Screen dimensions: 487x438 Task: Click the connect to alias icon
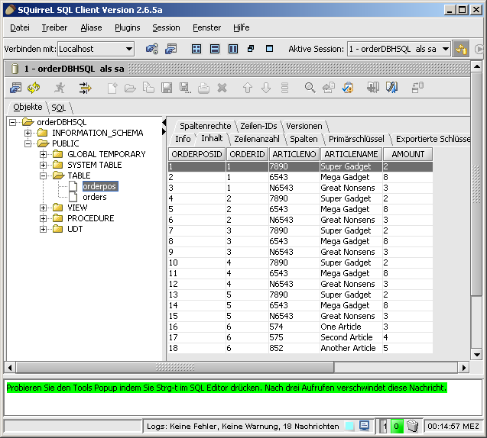[x=151, y=49]
